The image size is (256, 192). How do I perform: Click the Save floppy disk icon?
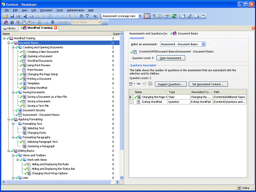tap(12, 16)
